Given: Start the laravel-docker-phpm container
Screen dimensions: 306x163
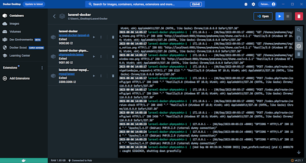Looking at the screenshot, I should click(94, 57).
